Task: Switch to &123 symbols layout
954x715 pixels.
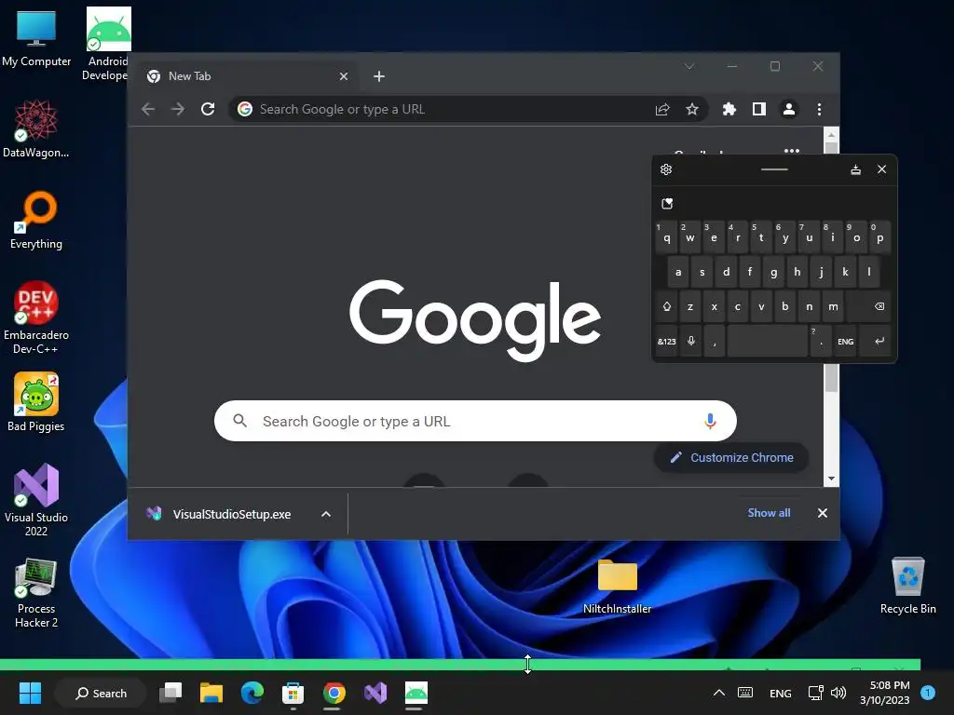Action: (667, 341)
